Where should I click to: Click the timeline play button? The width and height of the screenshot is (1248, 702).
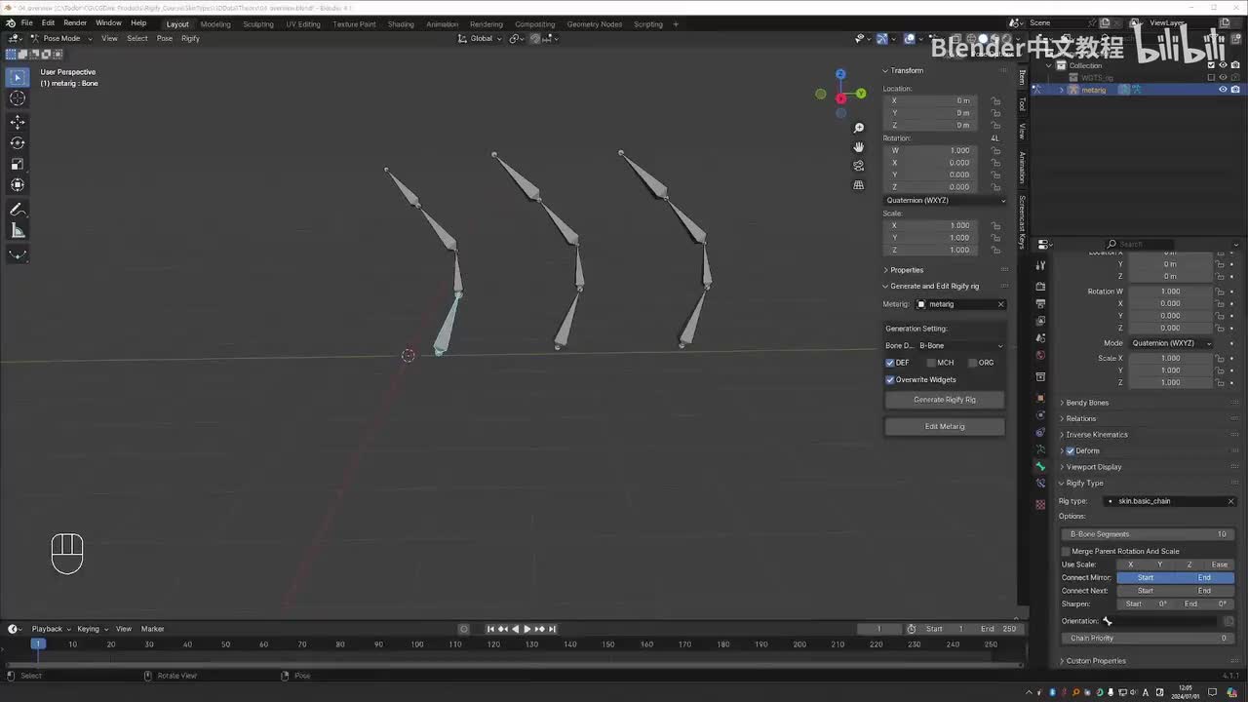coord(526,629)
